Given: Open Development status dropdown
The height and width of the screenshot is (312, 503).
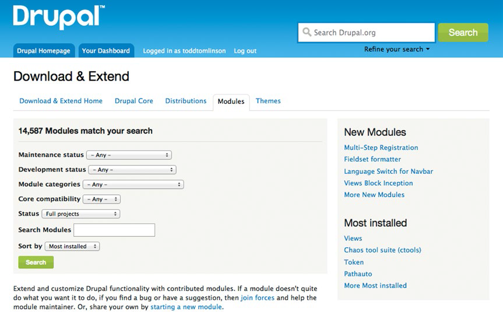Looking at the screenshot, I should [132, 170].
